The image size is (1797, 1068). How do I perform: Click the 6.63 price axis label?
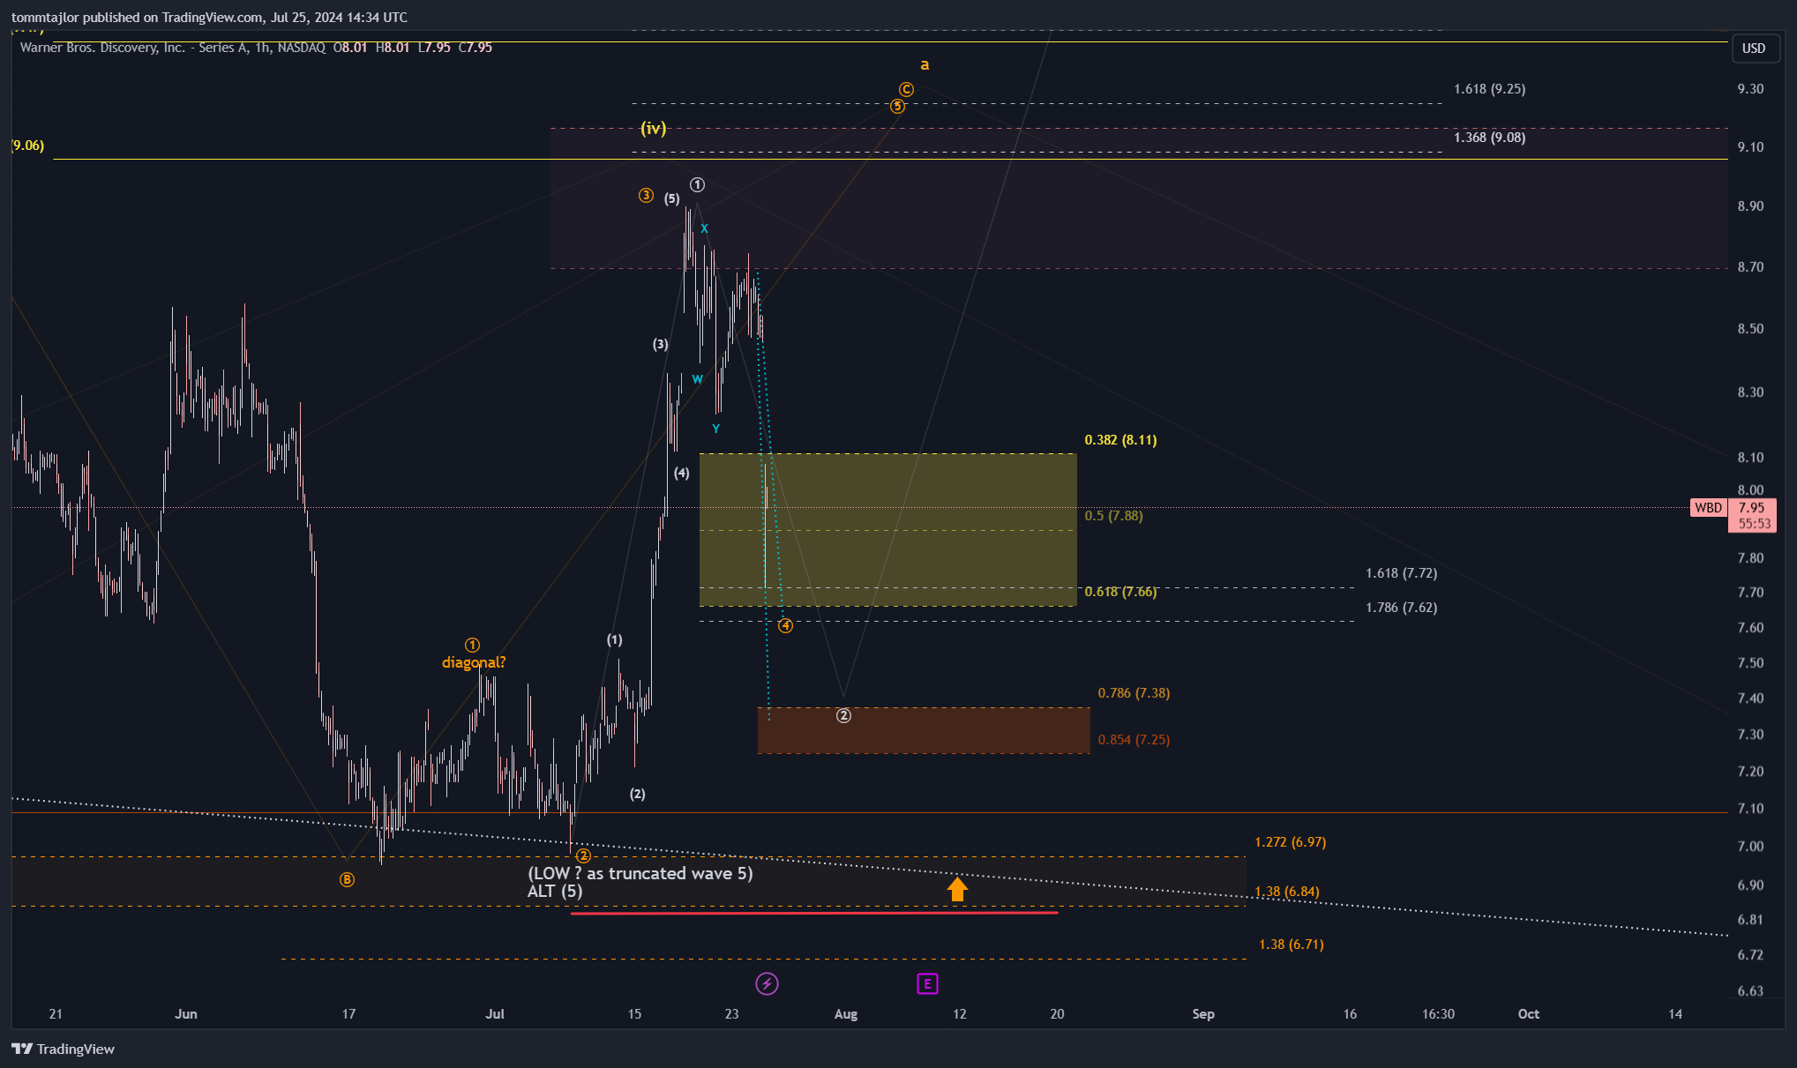click(1750, 991)
